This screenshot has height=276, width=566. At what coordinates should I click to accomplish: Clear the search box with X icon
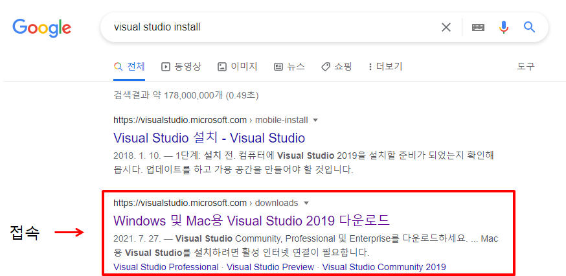(446, 27)
